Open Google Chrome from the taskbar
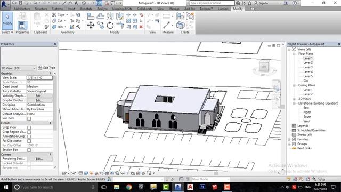Image resolution: width=341 pixels, height=192 pixels. (x=129, y=187)
